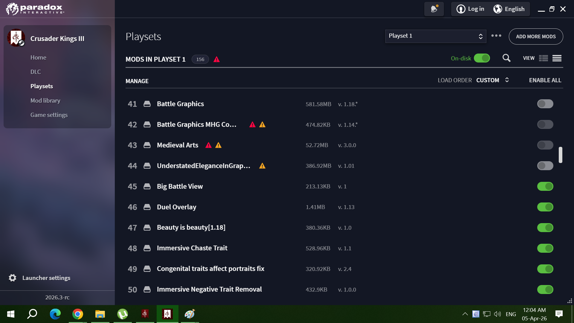Click the red warning icon beside mod count
Viewport: 574px width, 323px height.
point(217,59)
